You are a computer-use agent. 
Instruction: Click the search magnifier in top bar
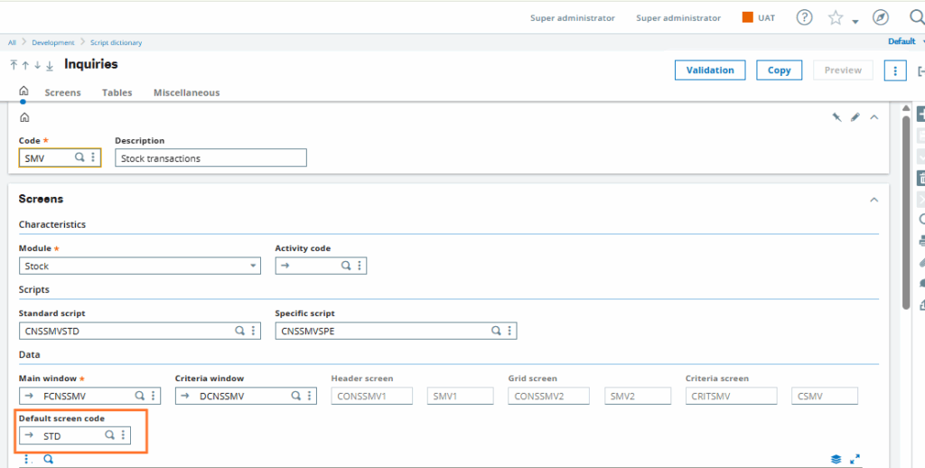click(x=917, y=18)
